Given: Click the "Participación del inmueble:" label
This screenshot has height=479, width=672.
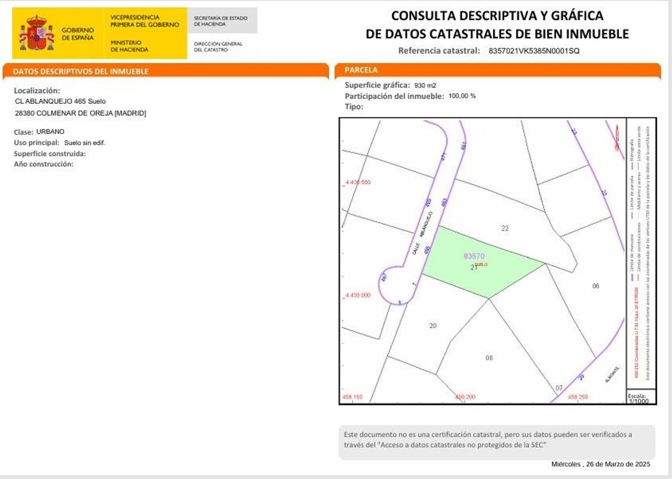Looking at the screenshot, I should [x=394, y=96].
